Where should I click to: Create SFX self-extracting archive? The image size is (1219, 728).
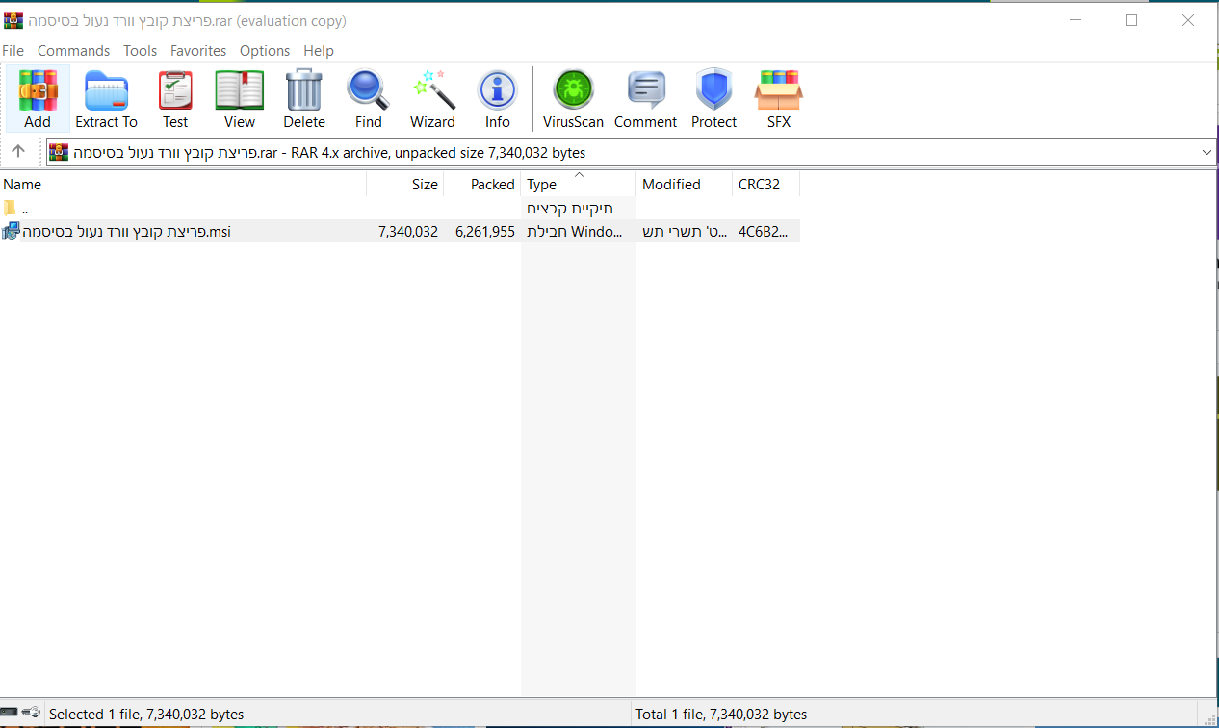pos(779,99)
